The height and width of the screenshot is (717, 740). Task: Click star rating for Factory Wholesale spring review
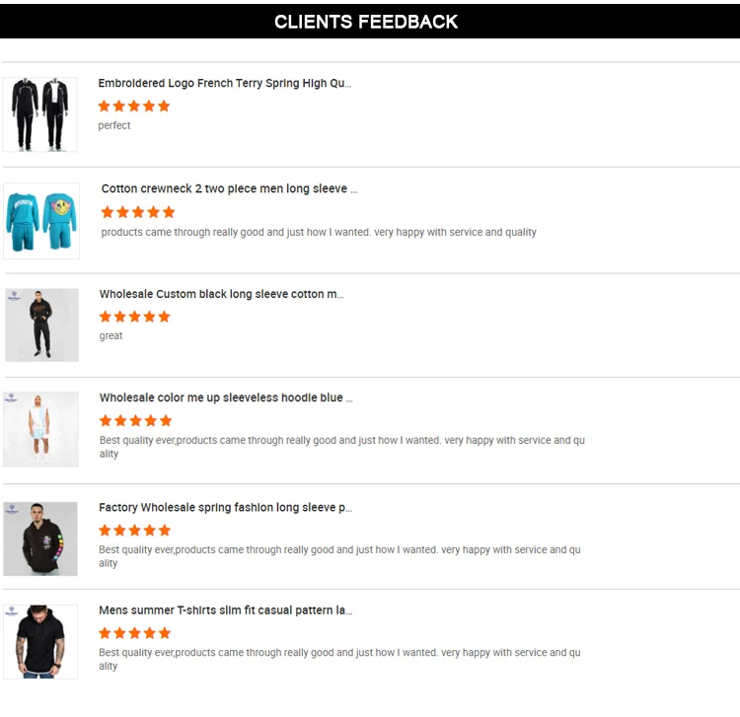point(135,531)
